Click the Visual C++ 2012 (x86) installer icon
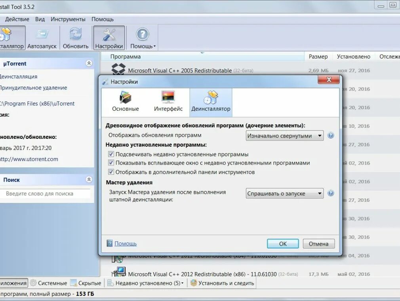 tap(119, 272)
